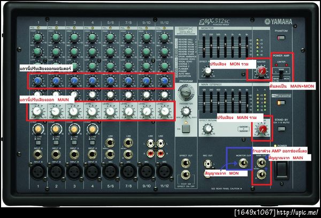Viewport: 321px width, 218px height.
Task: Click channel 3 INPUT A phone jack
Action: pyautogui.click(x=74, y=155)
